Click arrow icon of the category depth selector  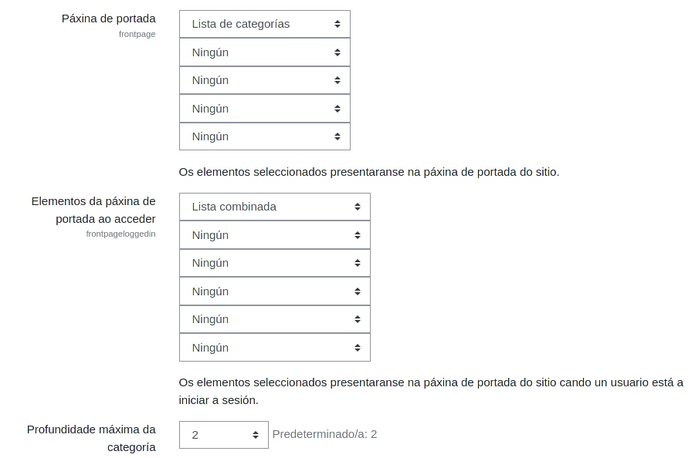256,435
